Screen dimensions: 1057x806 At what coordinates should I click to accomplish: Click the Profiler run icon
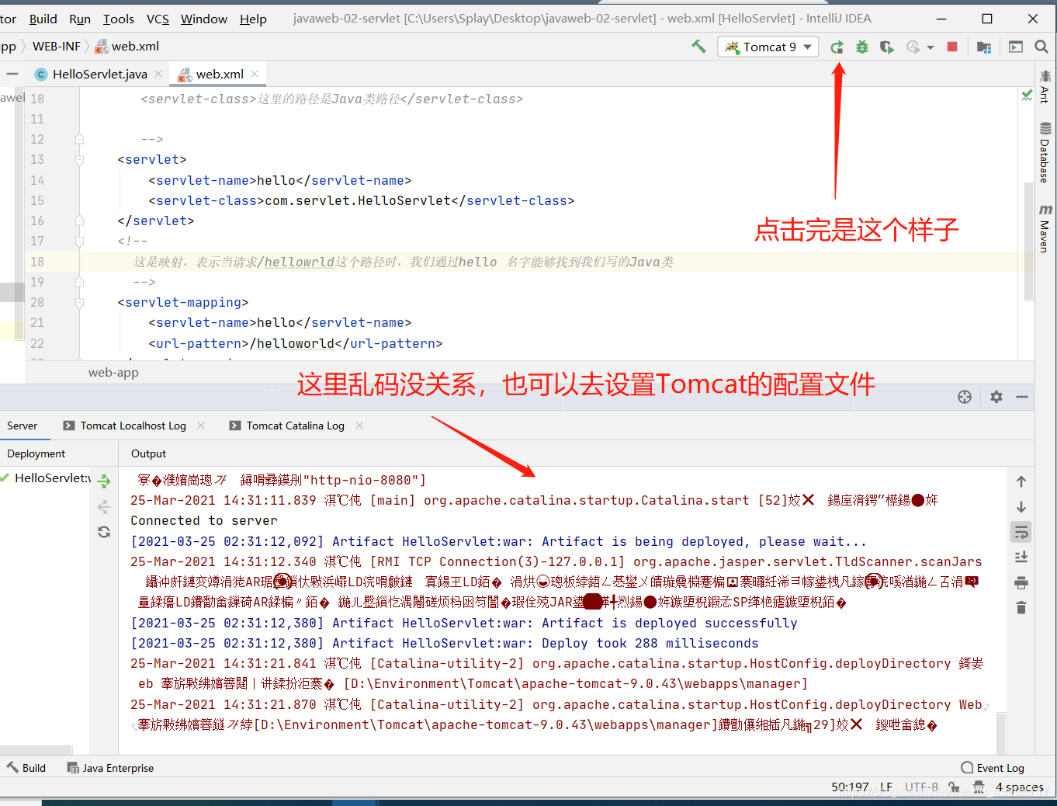click(913, 47)
